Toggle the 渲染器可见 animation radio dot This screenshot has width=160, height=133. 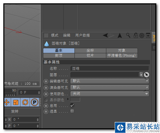click(x=46, y=88)
